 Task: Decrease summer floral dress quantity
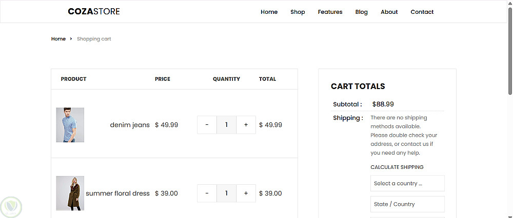207,193
